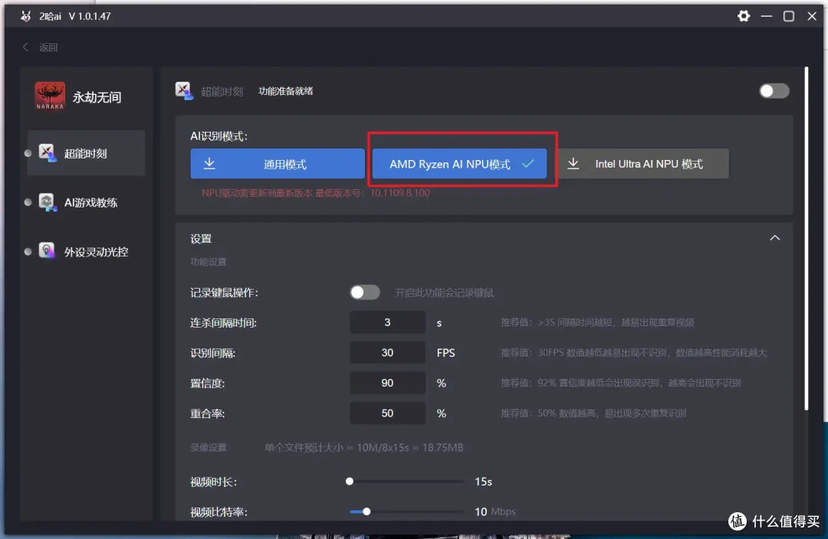
Task: Click download icon on 通用模式 button
Action: [209, 164]
